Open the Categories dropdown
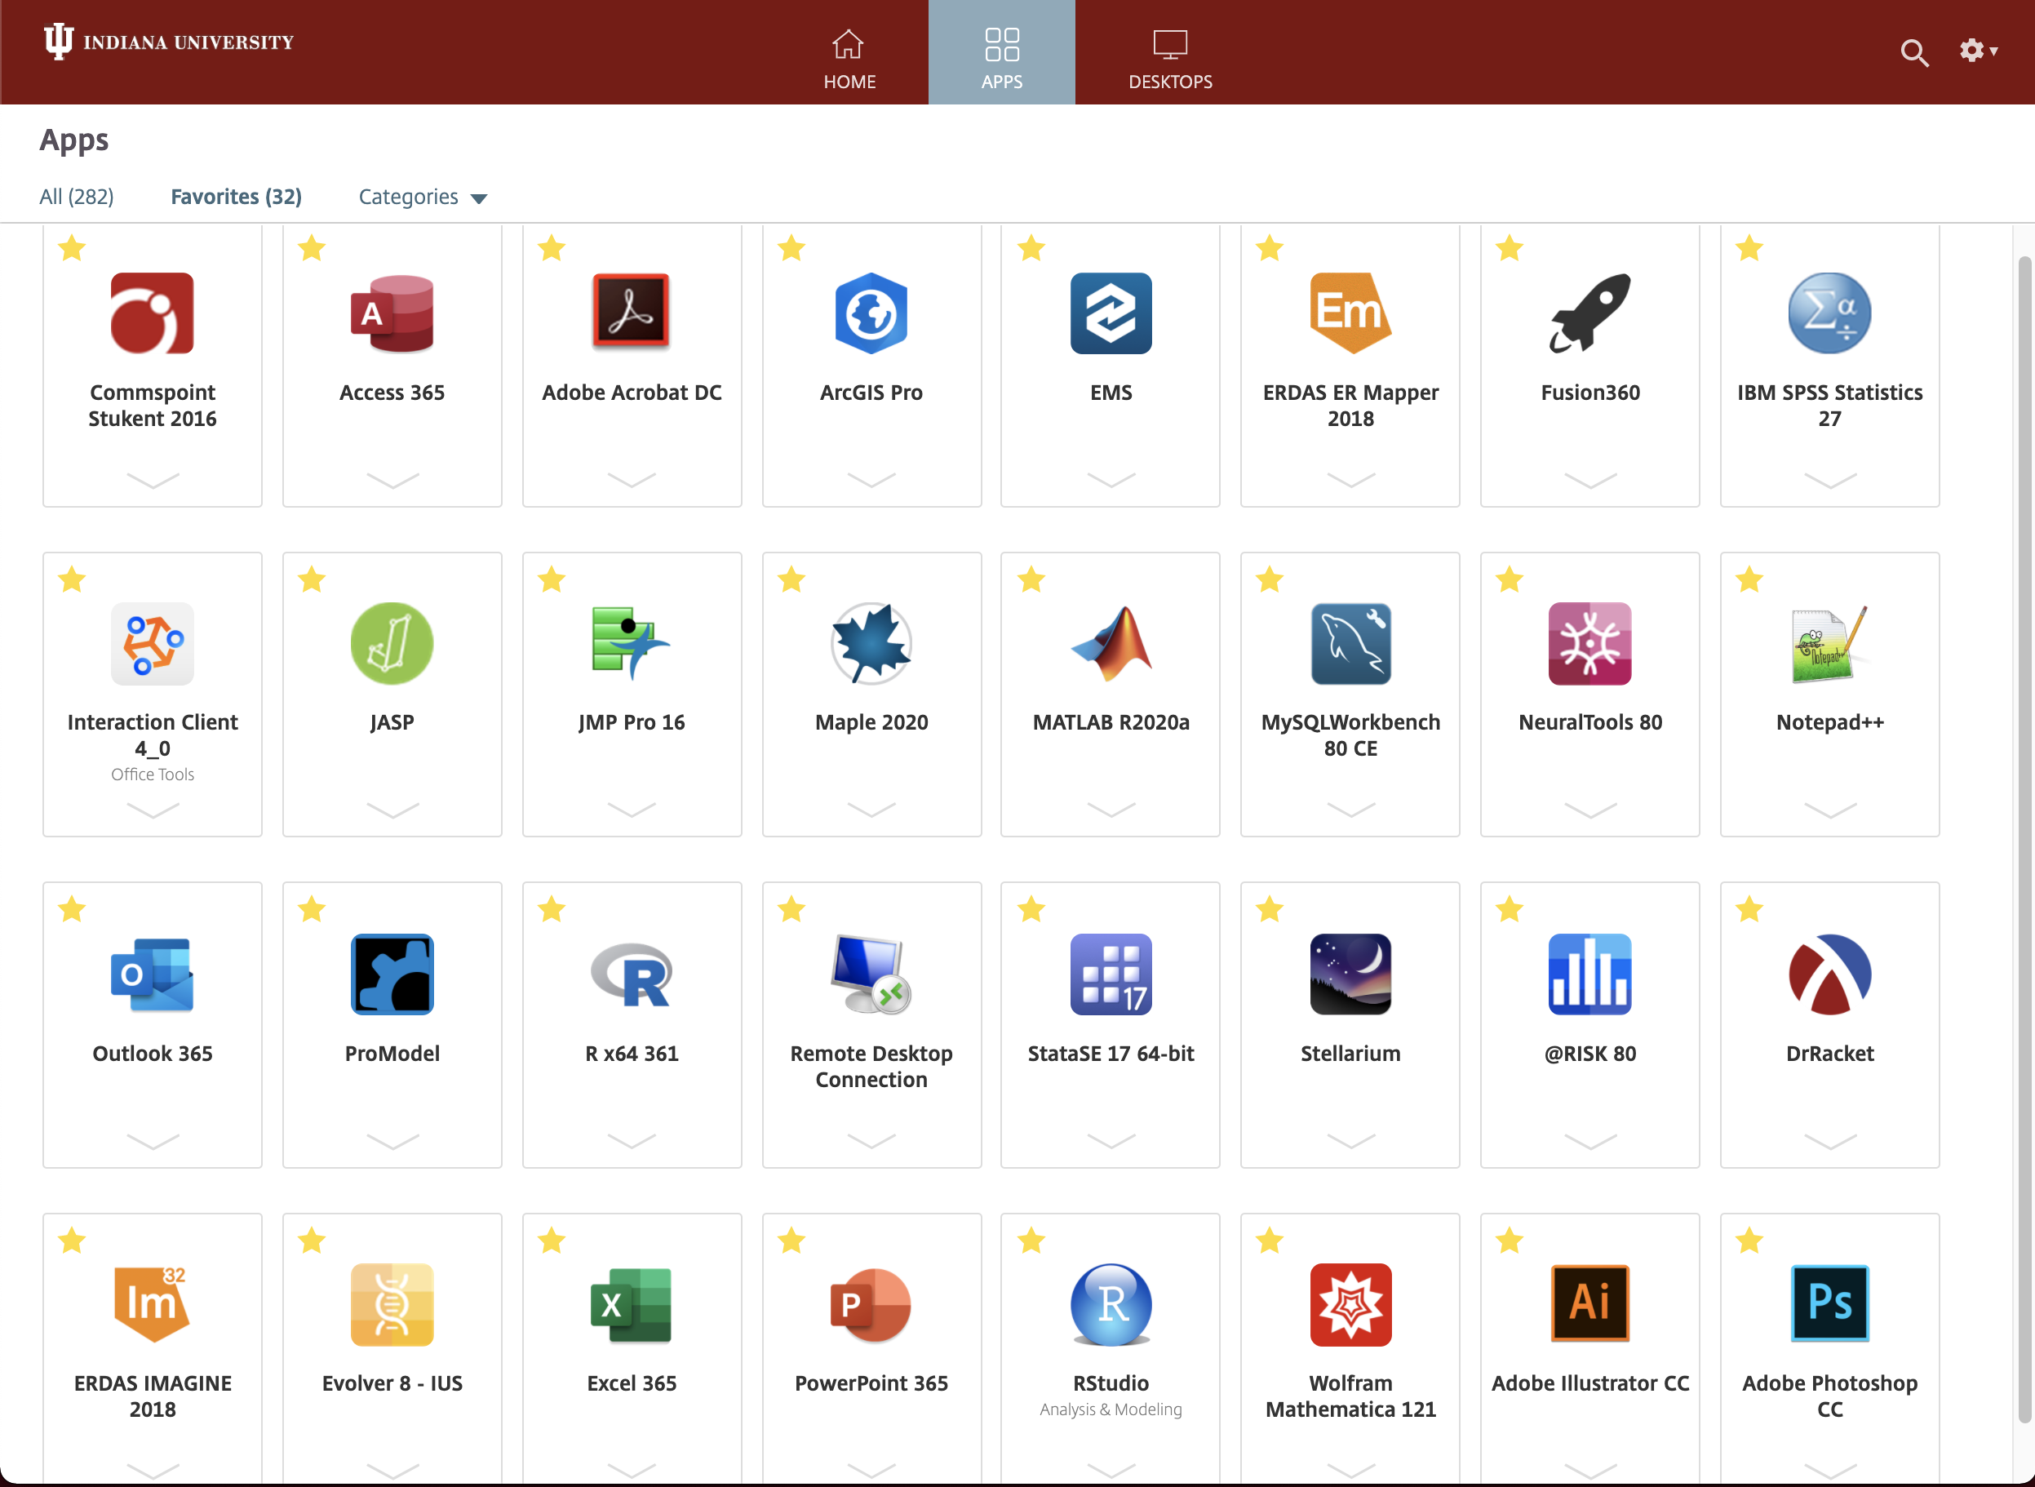Screen dimensions: 2035x1487 (422, 198)
